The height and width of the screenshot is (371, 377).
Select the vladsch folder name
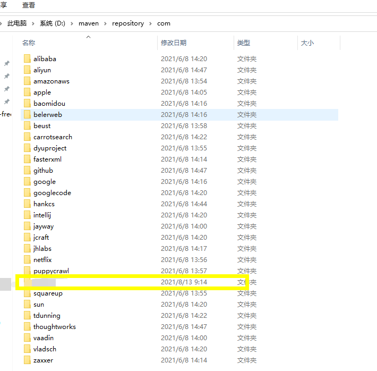[45, 349]
